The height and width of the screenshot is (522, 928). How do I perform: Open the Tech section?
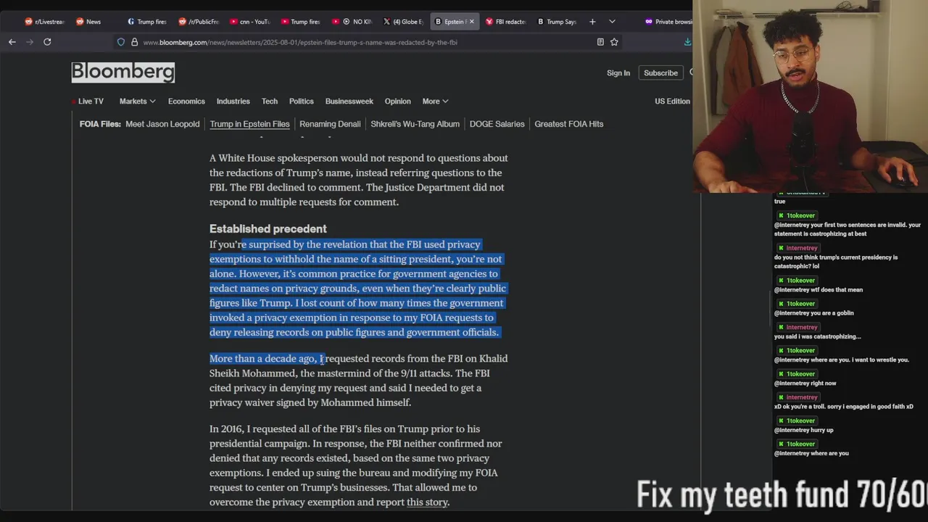click(x=270, y=101)
